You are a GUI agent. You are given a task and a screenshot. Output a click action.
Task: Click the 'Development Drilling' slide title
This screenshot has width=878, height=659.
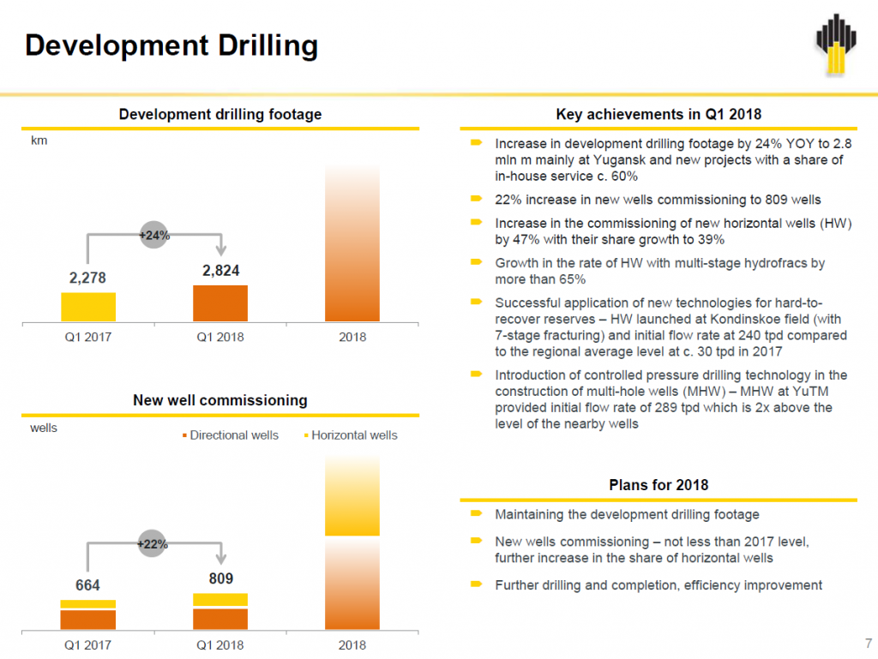[x=171, y=45]
